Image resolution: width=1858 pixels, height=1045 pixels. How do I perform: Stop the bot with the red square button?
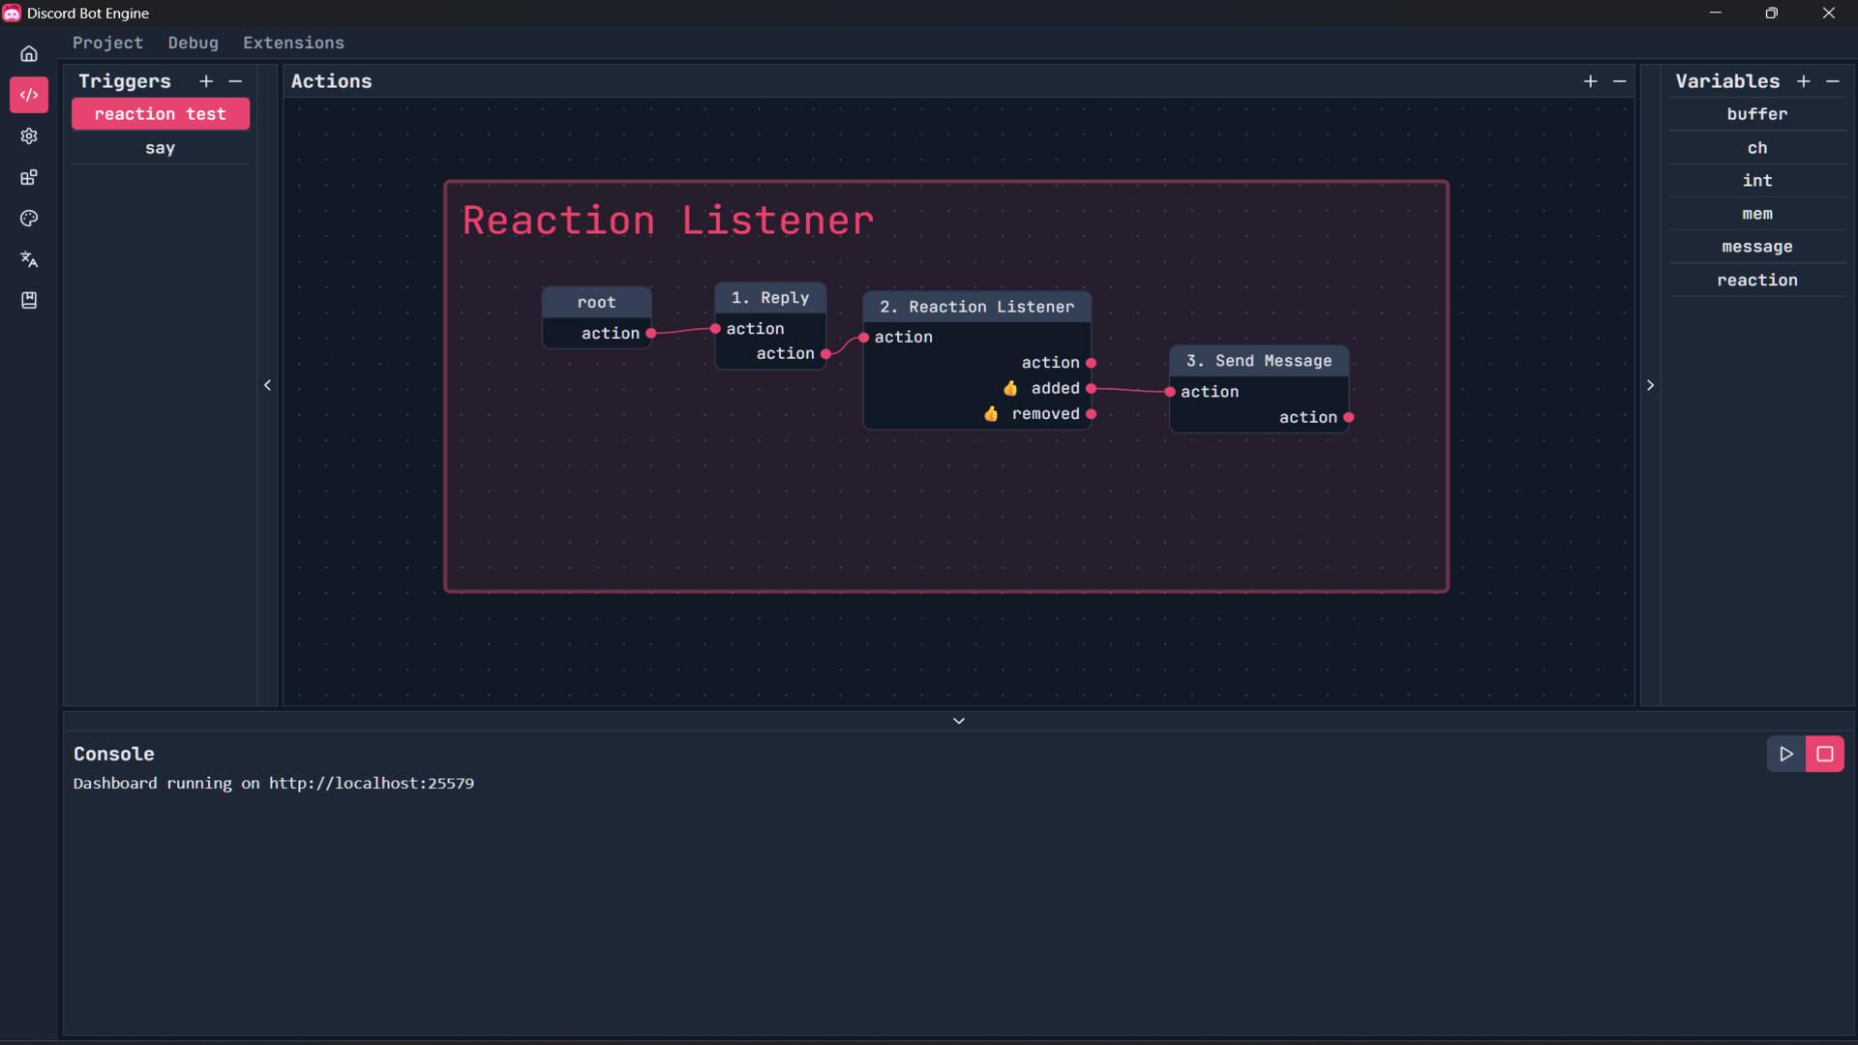(1826, 754)
